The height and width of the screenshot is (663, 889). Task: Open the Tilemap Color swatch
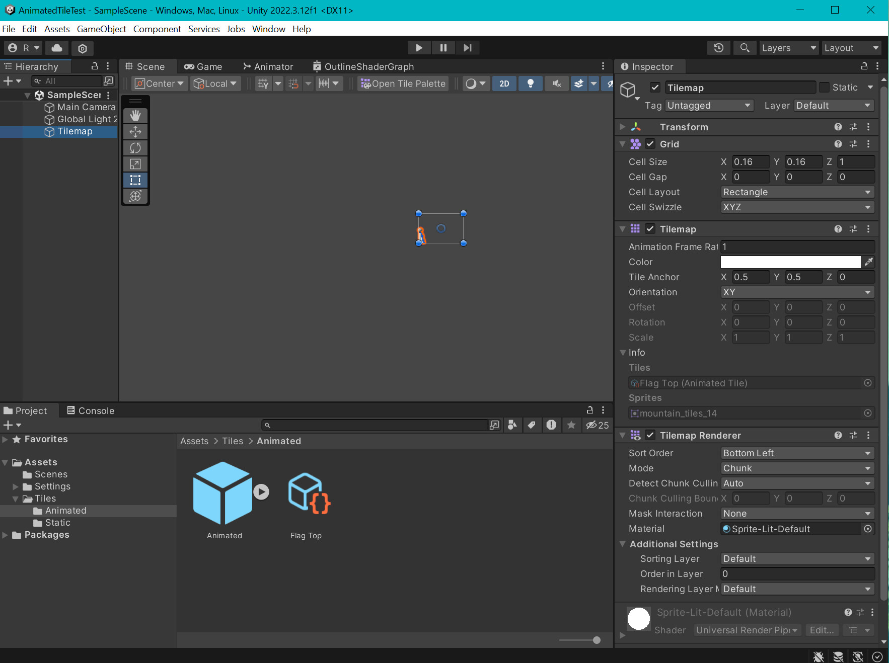click(789, 262)
